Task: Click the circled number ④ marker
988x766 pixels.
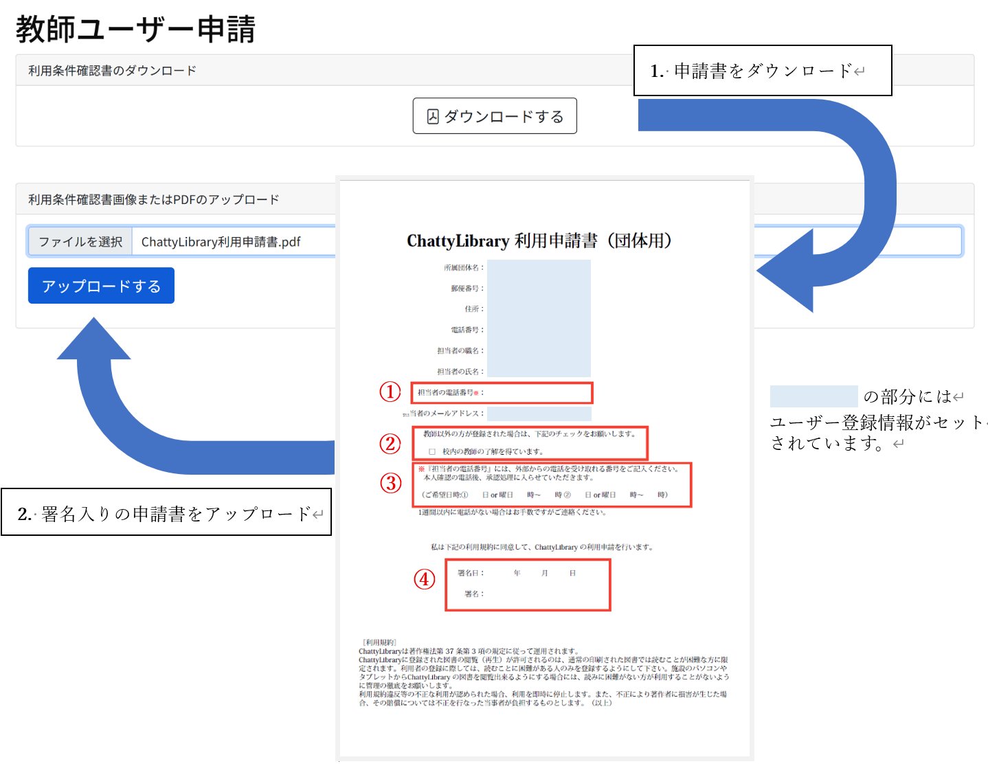Action: coord(424,579)
